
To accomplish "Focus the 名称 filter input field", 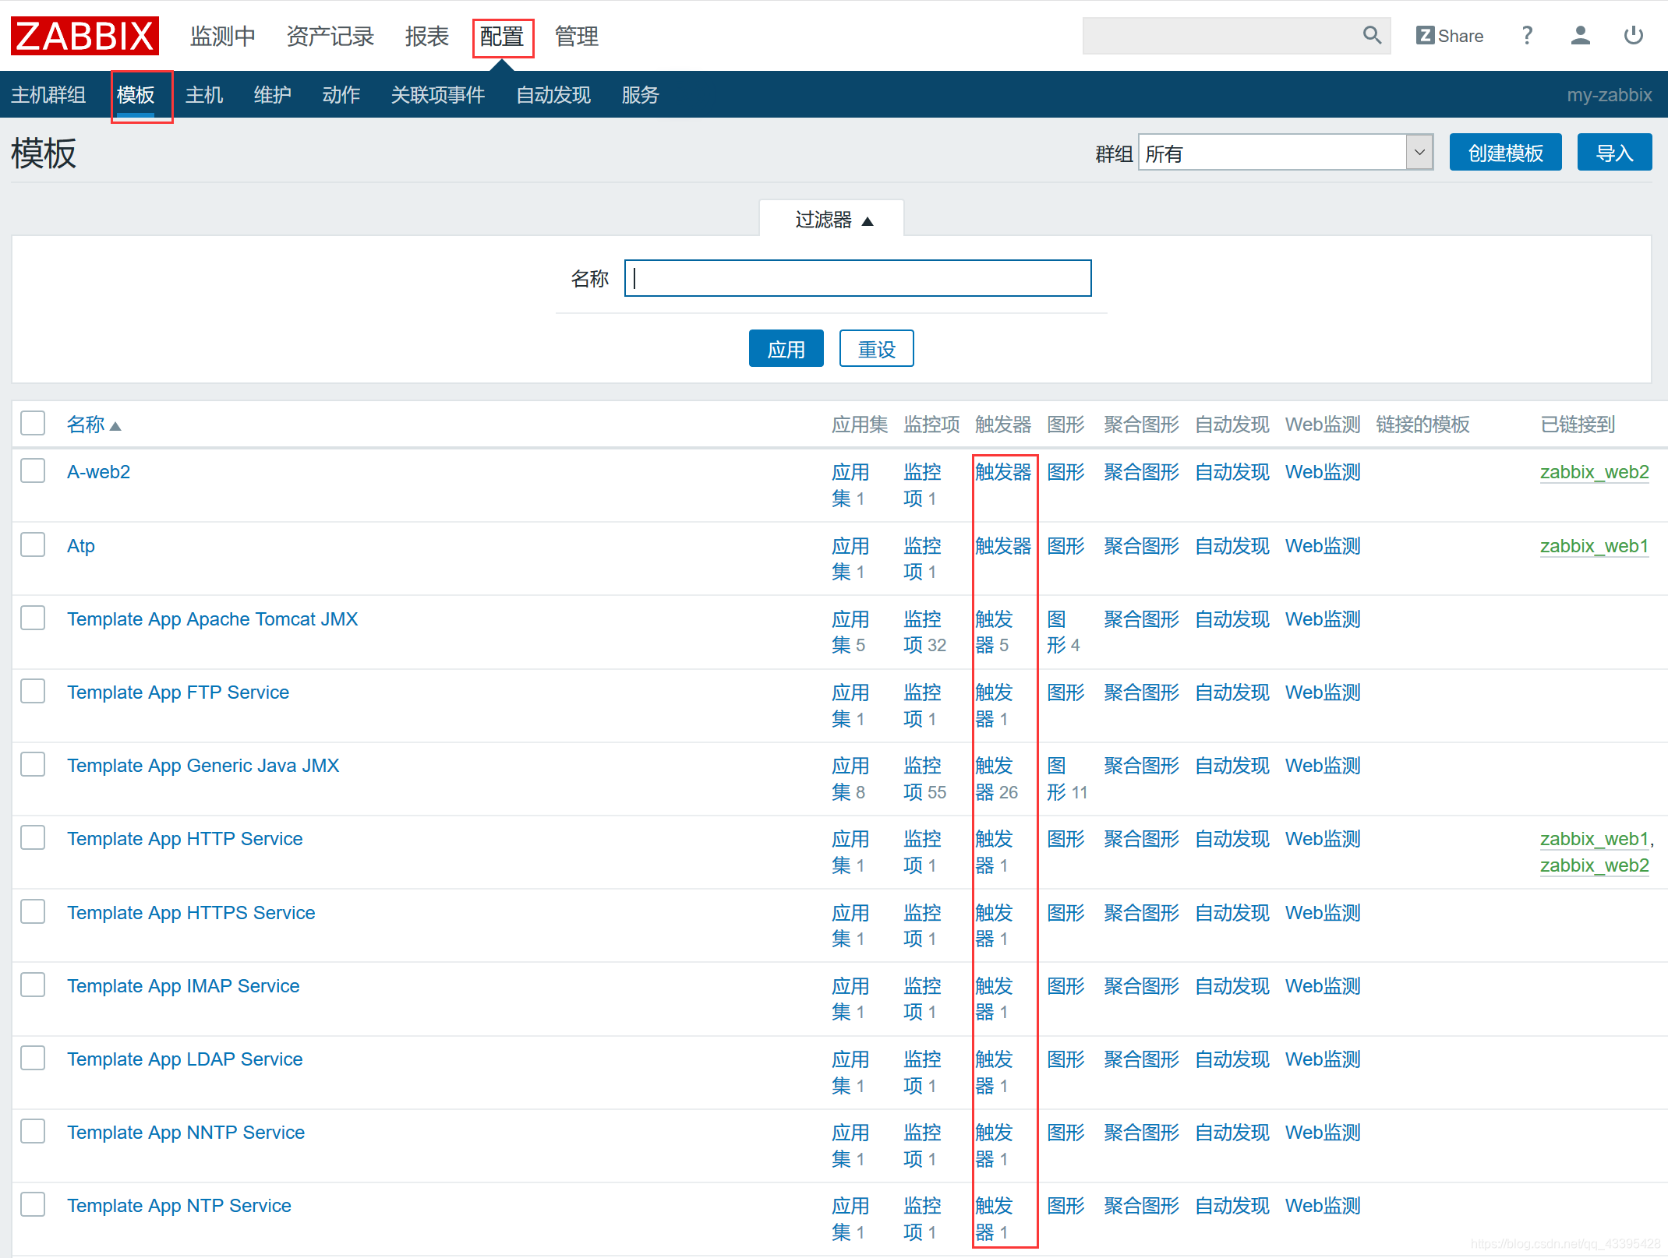I will pos(857,278).
